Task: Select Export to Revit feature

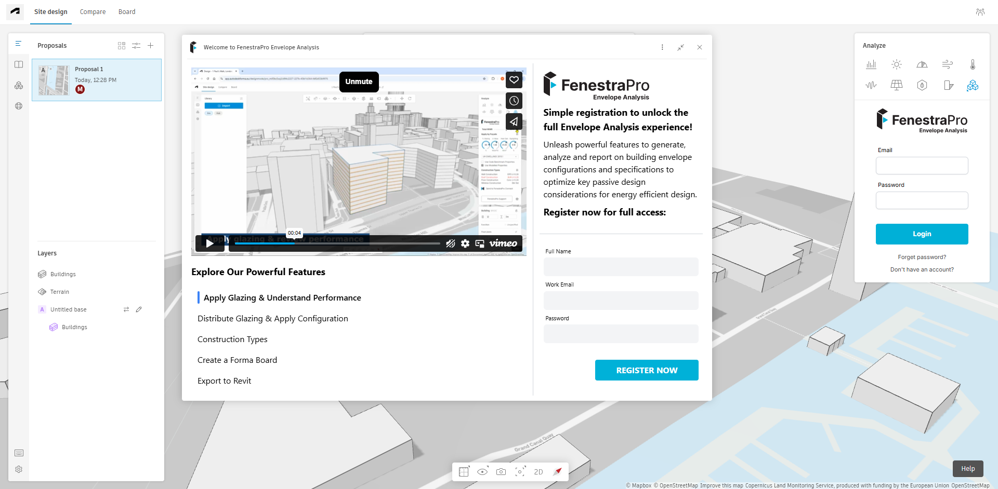Action: [x=224, y=381]
